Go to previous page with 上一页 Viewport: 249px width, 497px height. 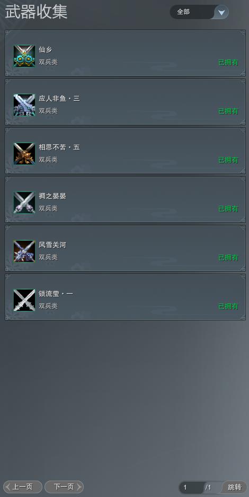coord(23,487)
